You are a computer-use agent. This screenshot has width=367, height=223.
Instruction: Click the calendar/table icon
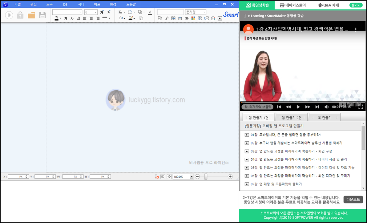pos(180,18)
